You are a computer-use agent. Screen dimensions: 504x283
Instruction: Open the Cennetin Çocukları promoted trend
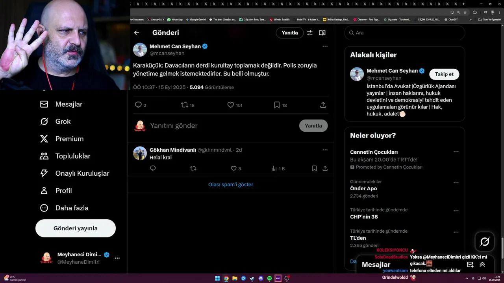[374, 152]
